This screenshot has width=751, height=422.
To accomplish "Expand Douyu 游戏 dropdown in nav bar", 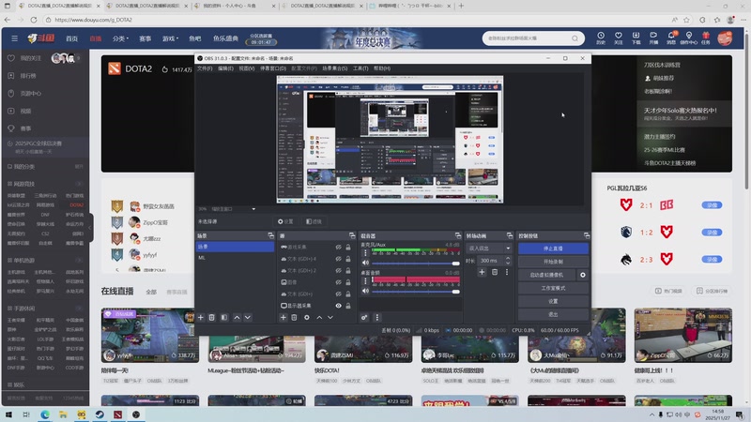I will (170, 38).
